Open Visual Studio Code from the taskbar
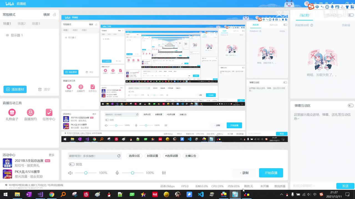 click(201, 194)
